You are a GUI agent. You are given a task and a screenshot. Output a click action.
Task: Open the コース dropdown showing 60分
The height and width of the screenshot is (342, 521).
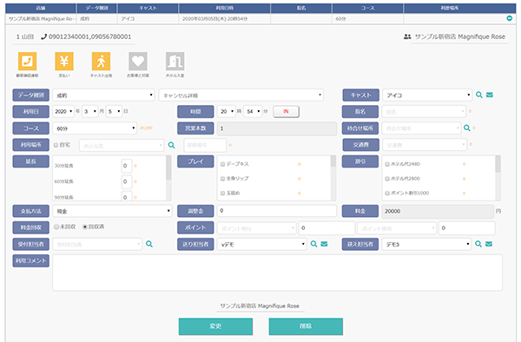[95, 128]
